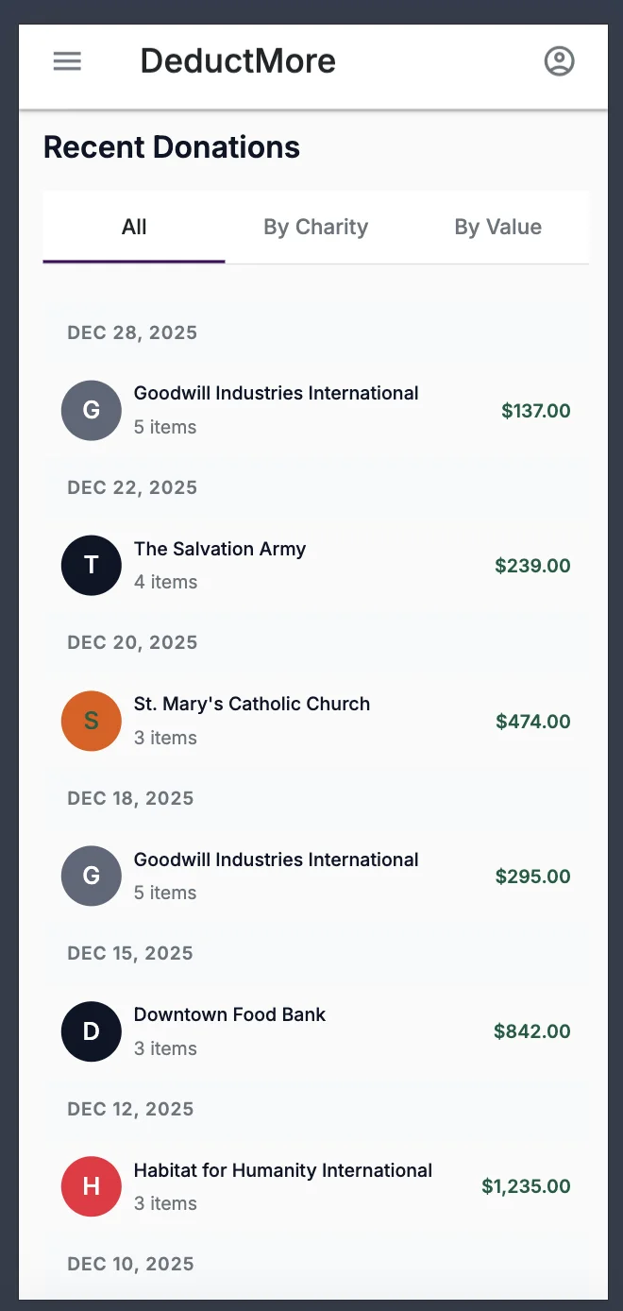Click The Salvation Army T avatar

(92, 566)
